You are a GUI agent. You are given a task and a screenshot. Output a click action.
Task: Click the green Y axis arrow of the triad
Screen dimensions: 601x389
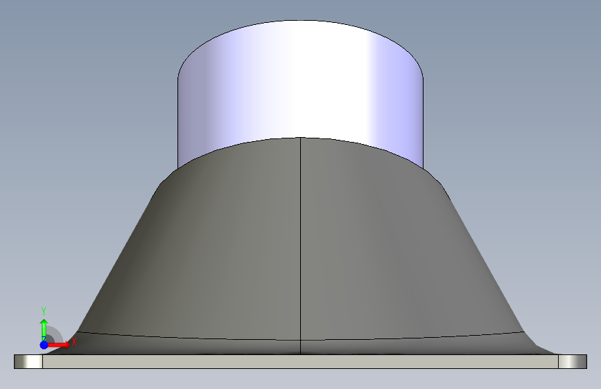[44, 329]
